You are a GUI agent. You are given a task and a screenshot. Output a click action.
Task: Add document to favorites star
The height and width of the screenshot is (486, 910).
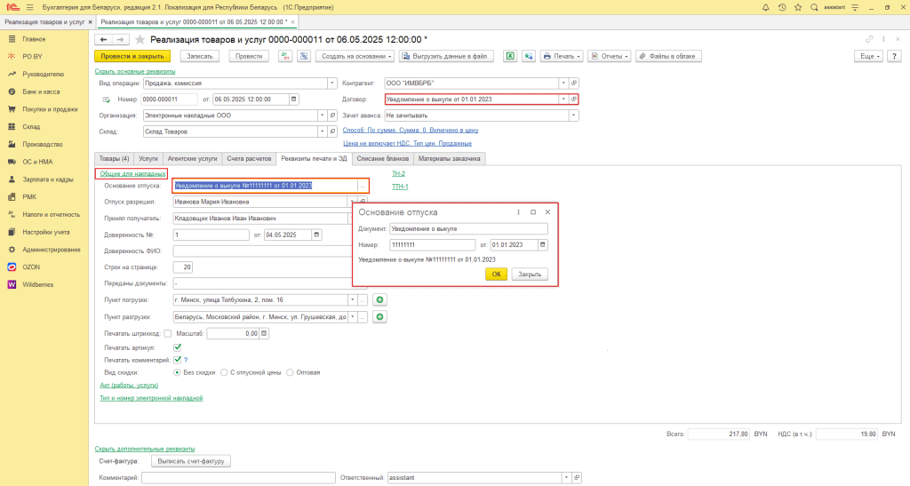click(x=140, y=39)
